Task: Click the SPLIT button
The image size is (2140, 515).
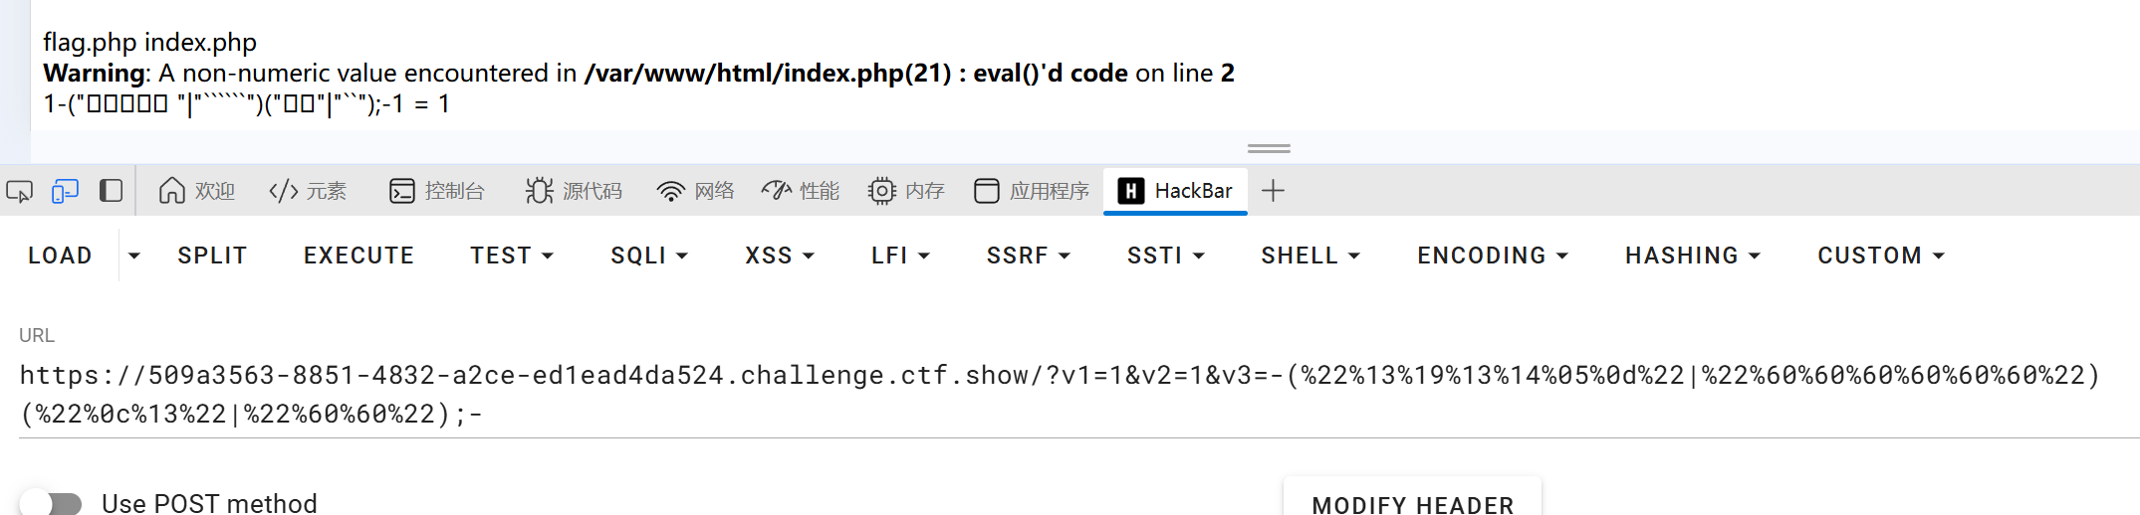Action: coord(212,257)
